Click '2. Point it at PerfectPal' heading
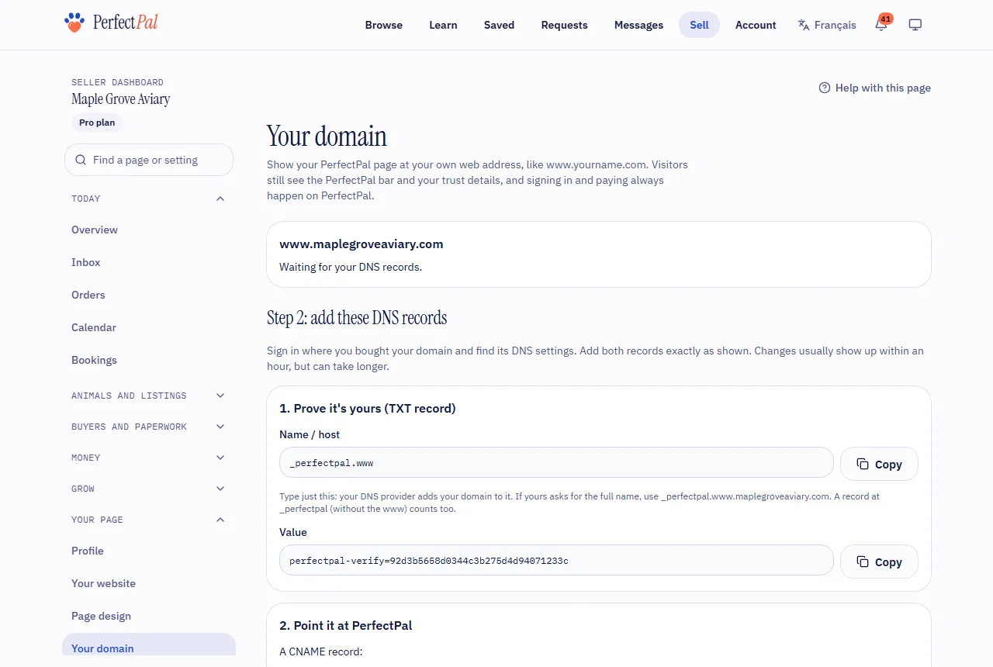Image resolution: width=993 pixels, height=667 pixels. coord(346,625)
